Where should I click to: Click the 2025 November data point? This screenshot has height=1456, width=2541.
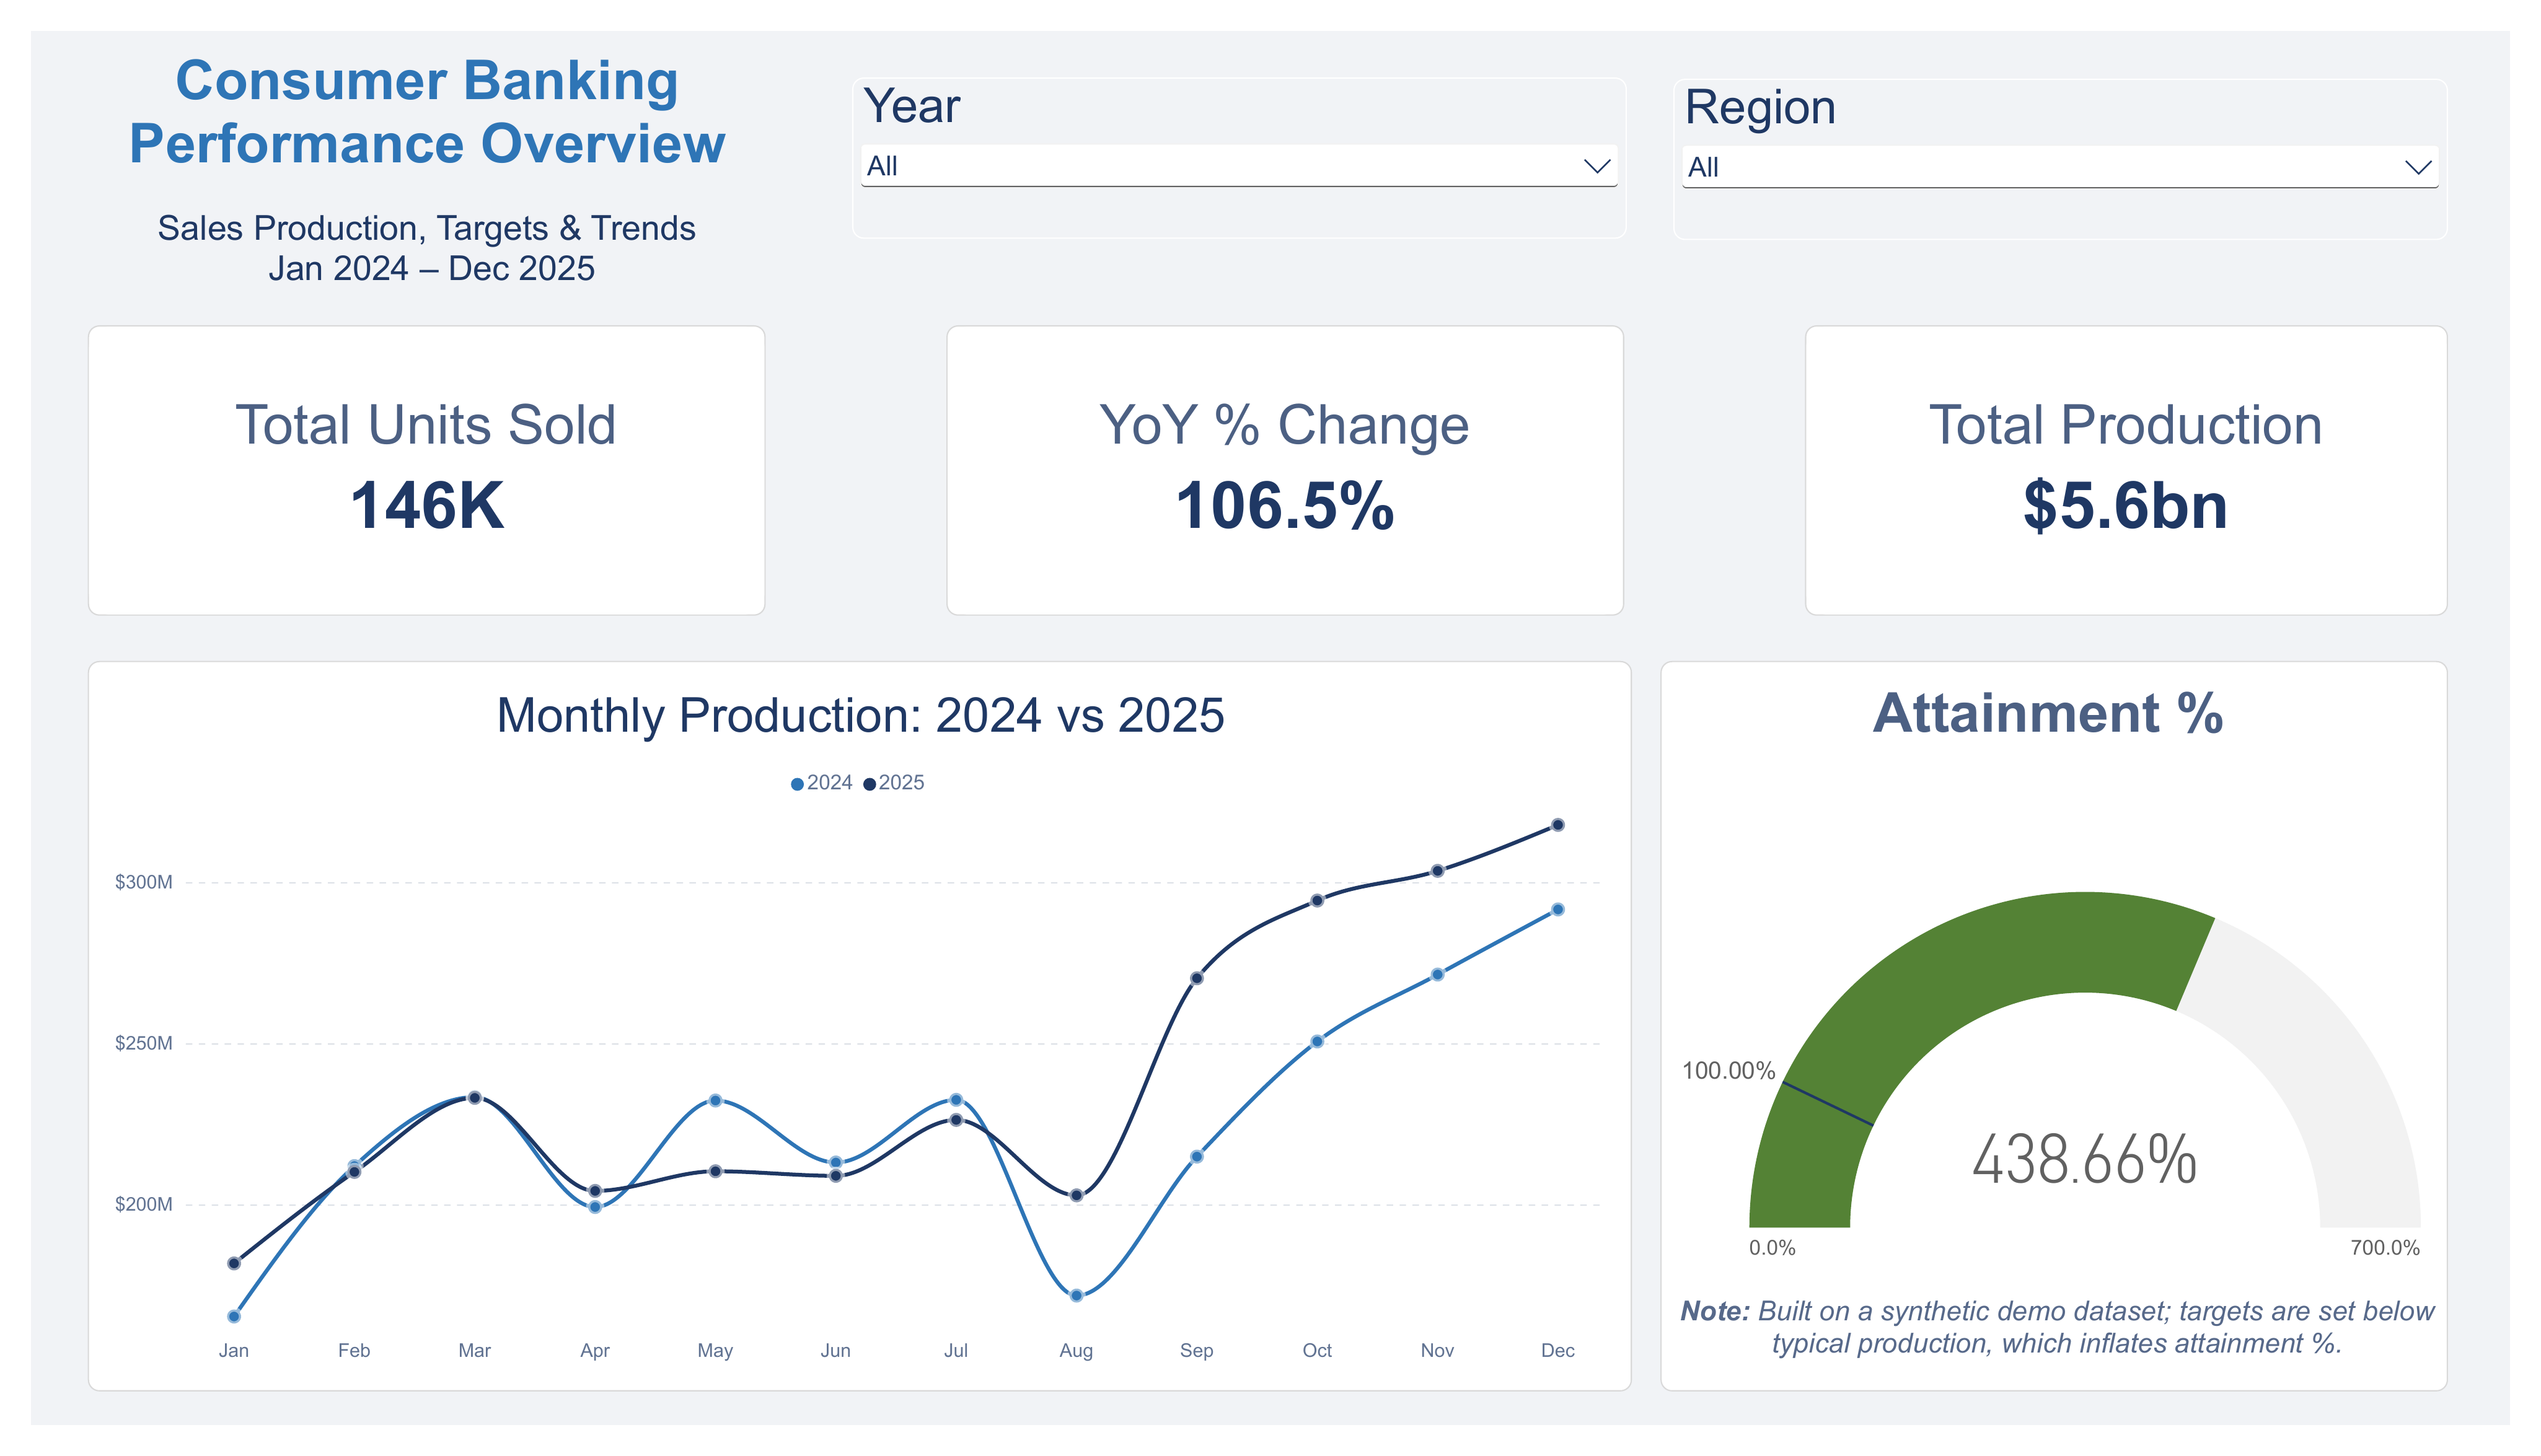[1438, 871]
